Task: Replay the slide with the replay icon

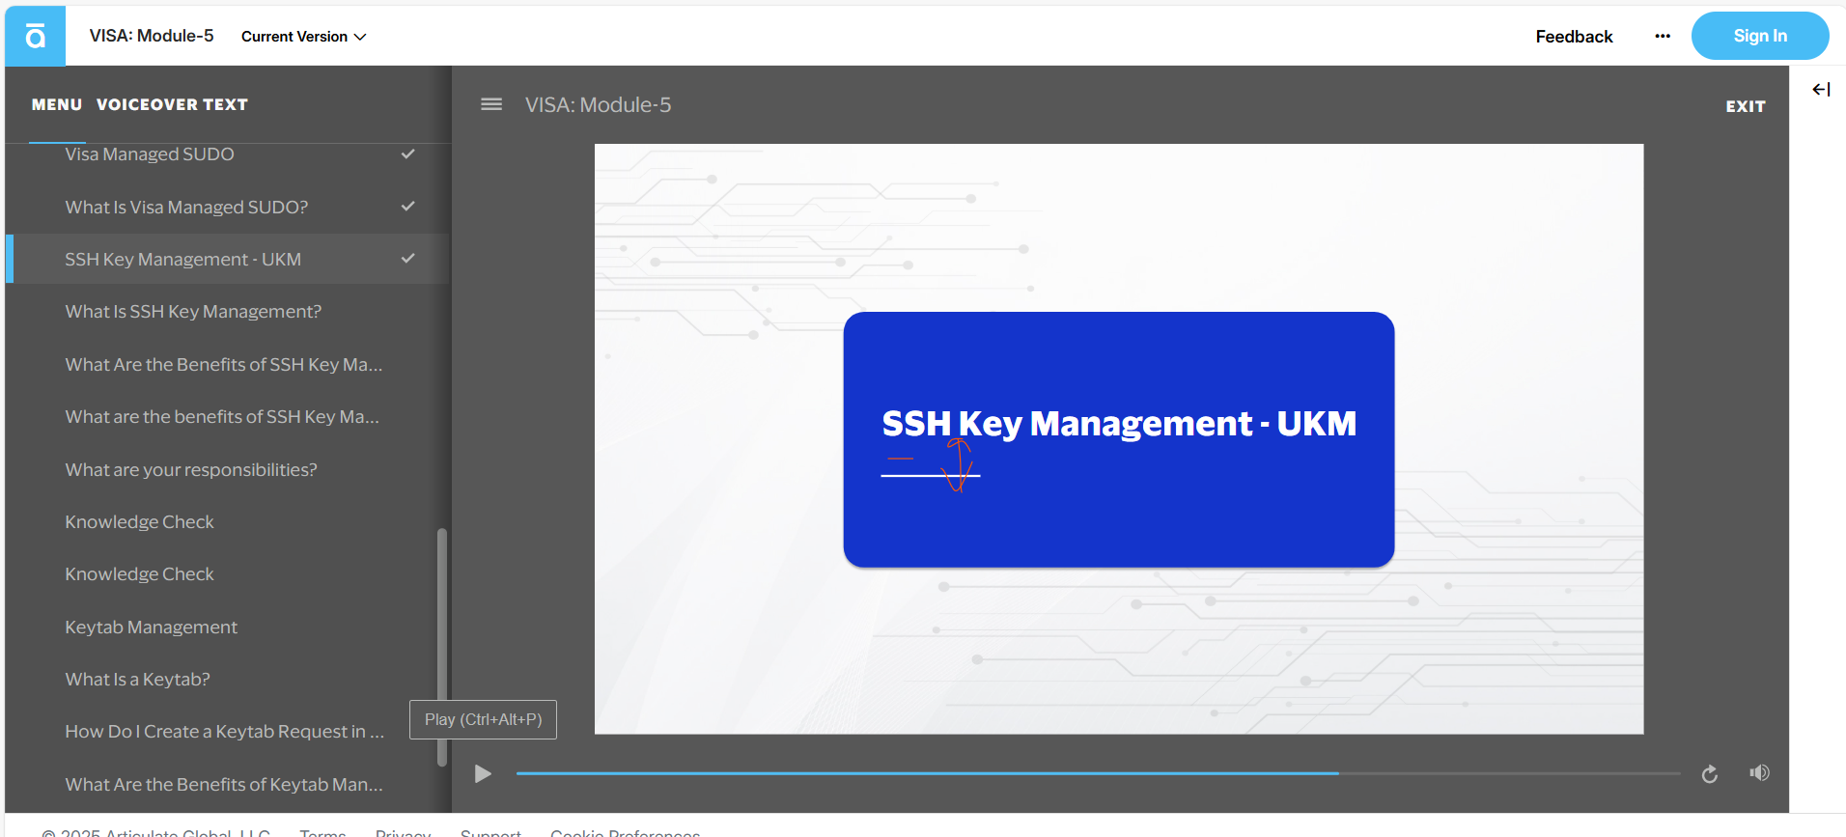Action: click(1709, 773)
